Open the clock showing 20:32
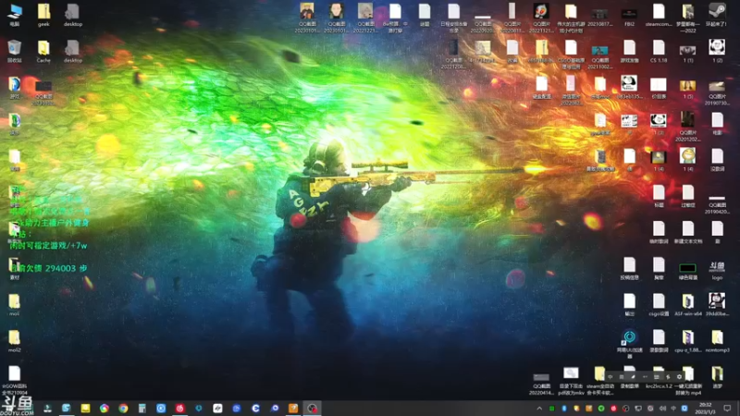 [705, 409]
